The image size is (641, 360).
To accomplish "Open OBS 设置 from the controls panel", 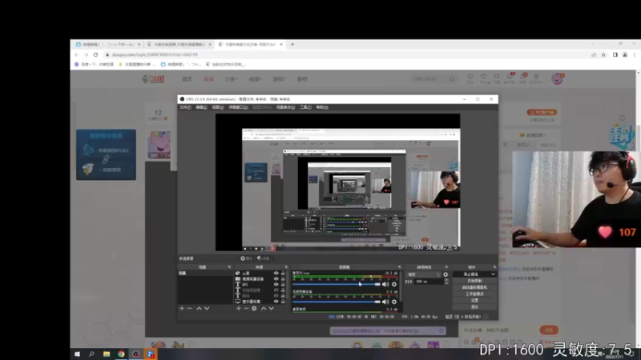I will point(474,301).
